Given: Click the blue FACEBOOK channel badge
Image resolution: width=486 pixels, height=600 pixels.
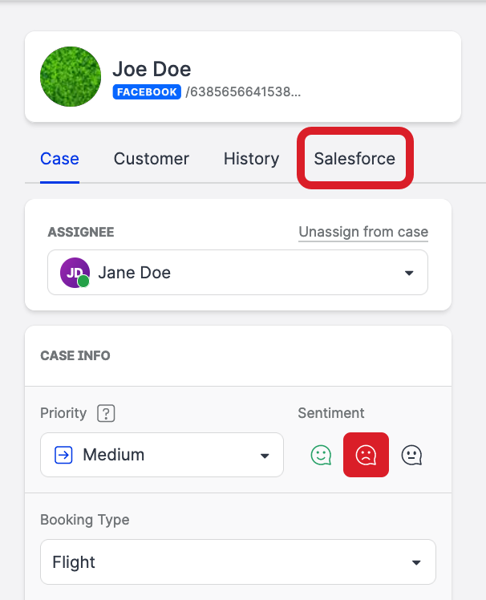Looking at the screenshot, I should coord(148,92).
